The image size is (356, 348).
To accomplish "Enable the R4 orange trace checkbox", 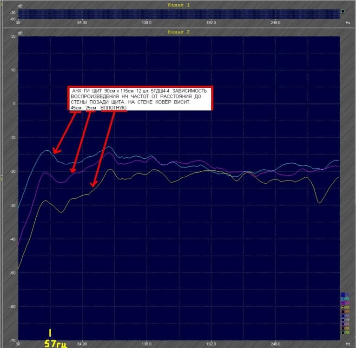I will [343, 311].
